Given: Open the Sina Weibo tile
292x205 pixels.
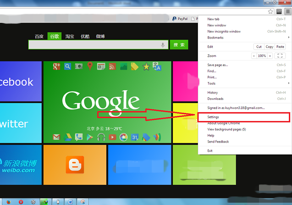Looking at the screenshot, I should click(x=21, y=165).
